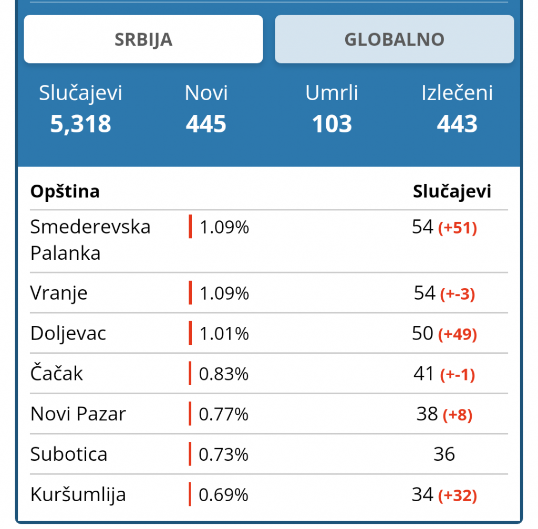Select the Umrli 103 stat
Image resolution: width=538 pixels, height=529 pixels.
click(x=332, y=109)
